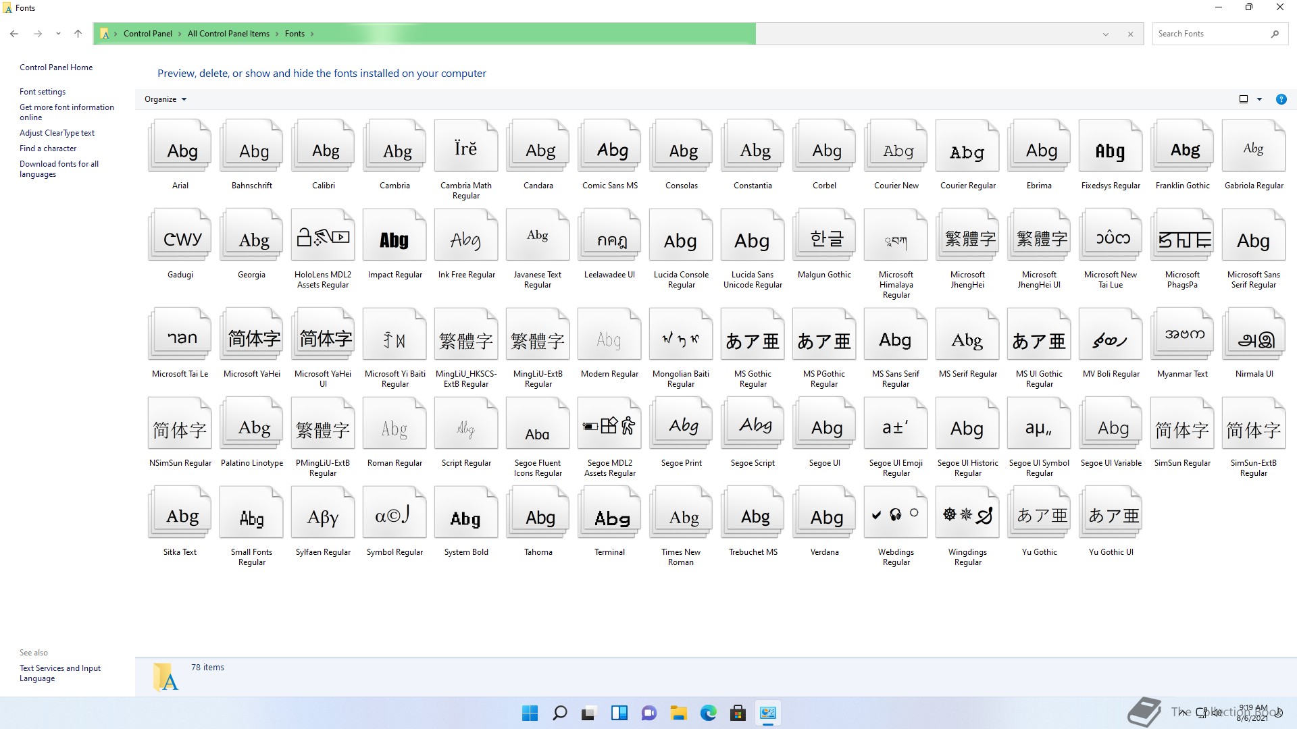The image size is (1297, 729).
Task: Select the Microsoft YaHei font icon
Action: coord(252,335)
